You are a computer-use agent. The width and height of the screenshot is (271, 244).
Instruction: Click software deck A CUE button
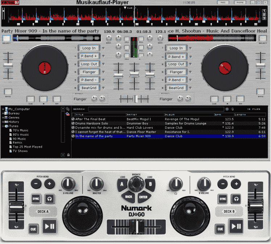tap(30, 99)
